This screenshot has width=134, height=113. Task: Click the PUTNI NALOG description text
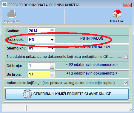pyautogui.click(x=92, y=38)
